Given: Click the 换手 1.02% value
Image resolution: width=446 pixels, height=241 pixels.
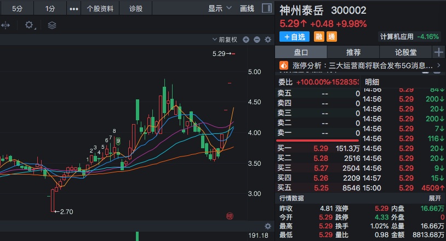Looking at the screenshot, I should click(x=379, y=226).
